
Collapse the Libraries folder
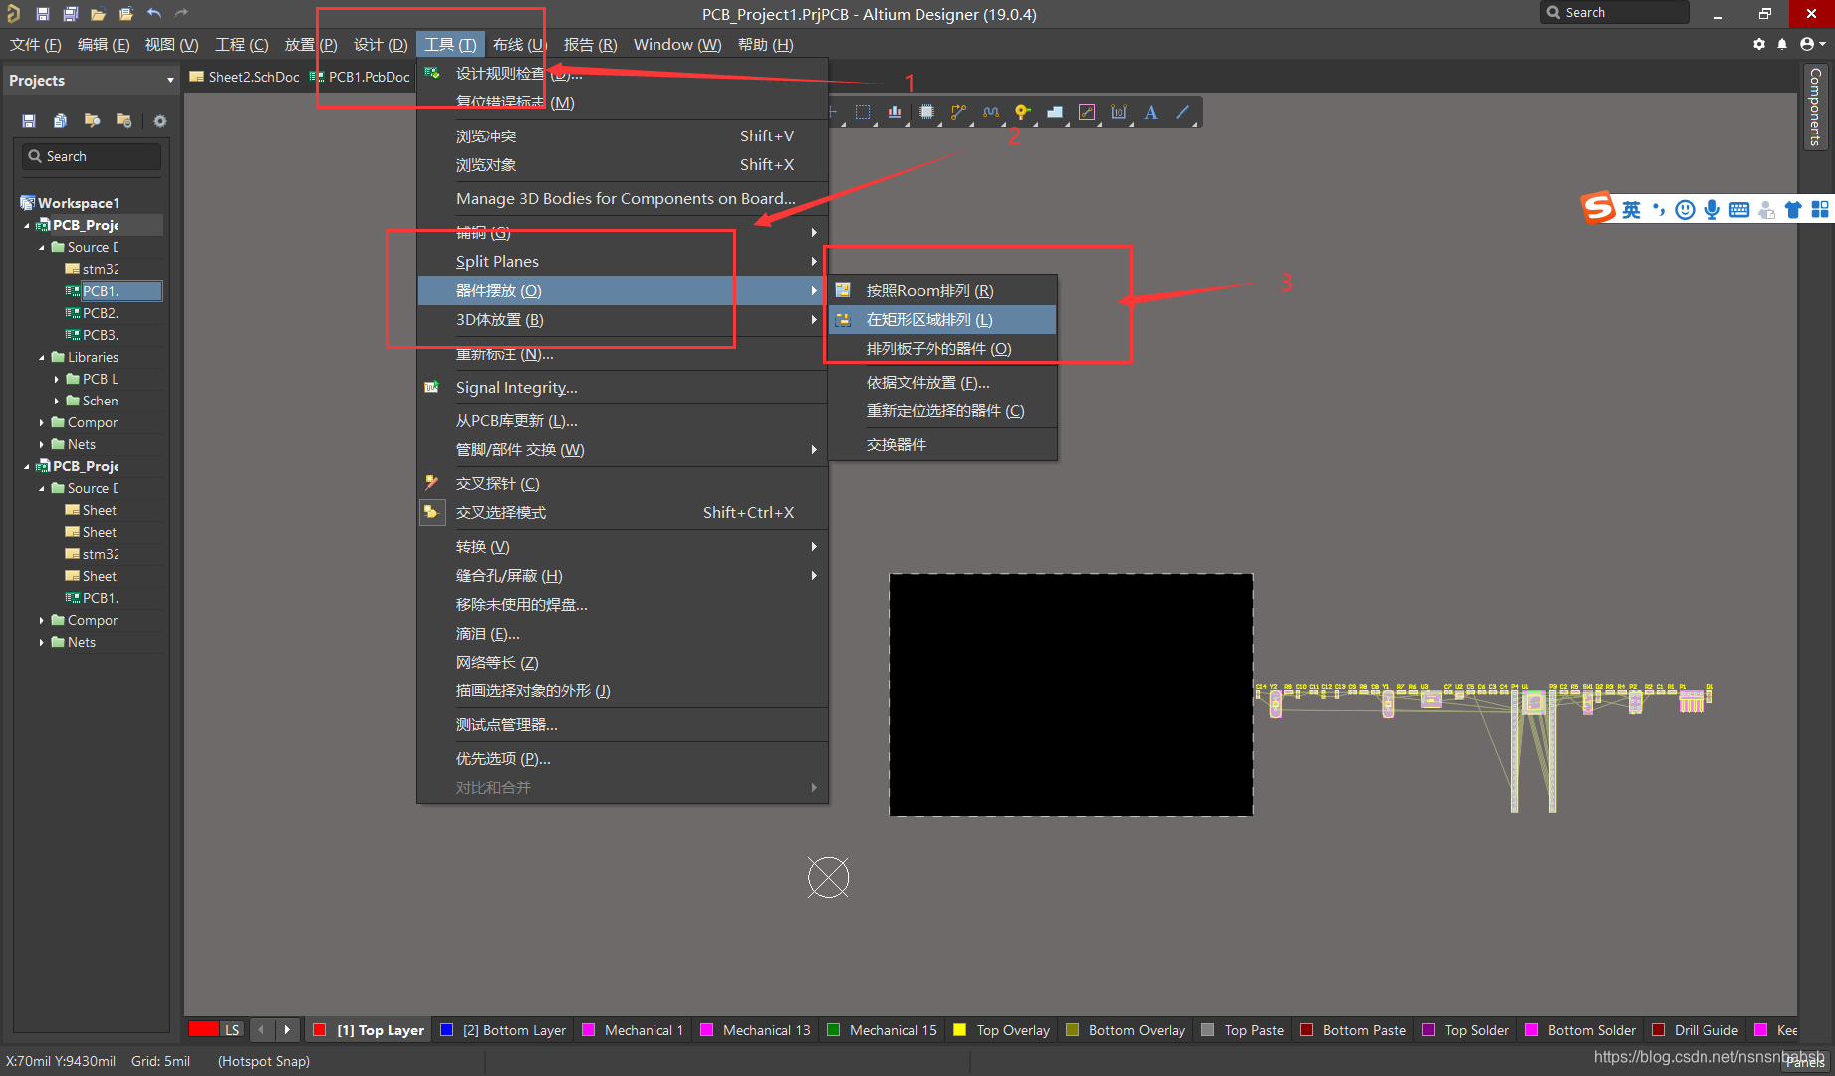(x=42, y=357)
